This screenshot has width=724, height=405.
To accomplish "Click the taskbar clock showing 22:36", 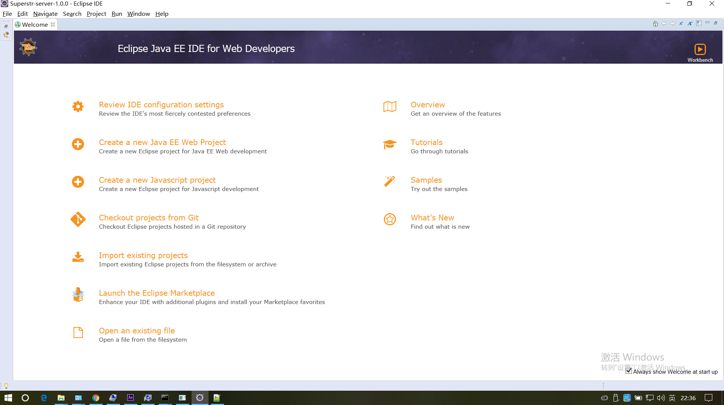I will tap(688, 398).
